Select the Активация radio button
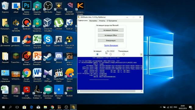 97,54
